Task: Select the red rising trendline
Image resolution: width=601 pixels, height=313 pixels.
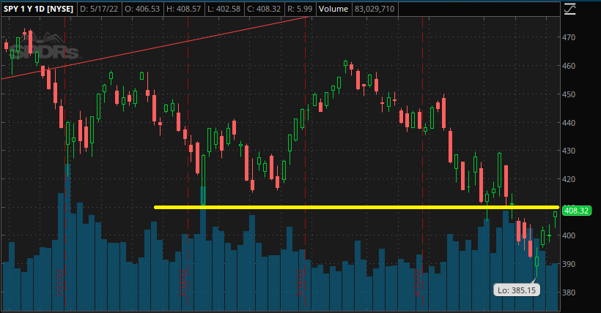Action: point(155,48)
